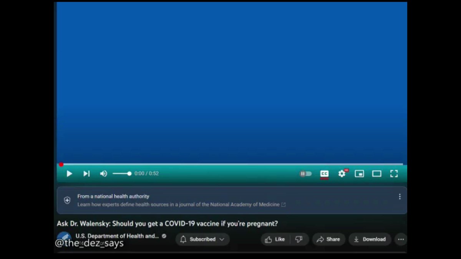The height and width of the screenshot is (259, 461).
Task: Dislike the video
Action: point(299,239)
